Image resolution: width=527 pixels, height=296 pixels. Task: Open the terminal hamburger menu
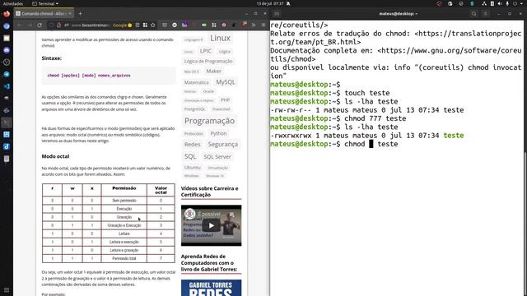point(486,14)
